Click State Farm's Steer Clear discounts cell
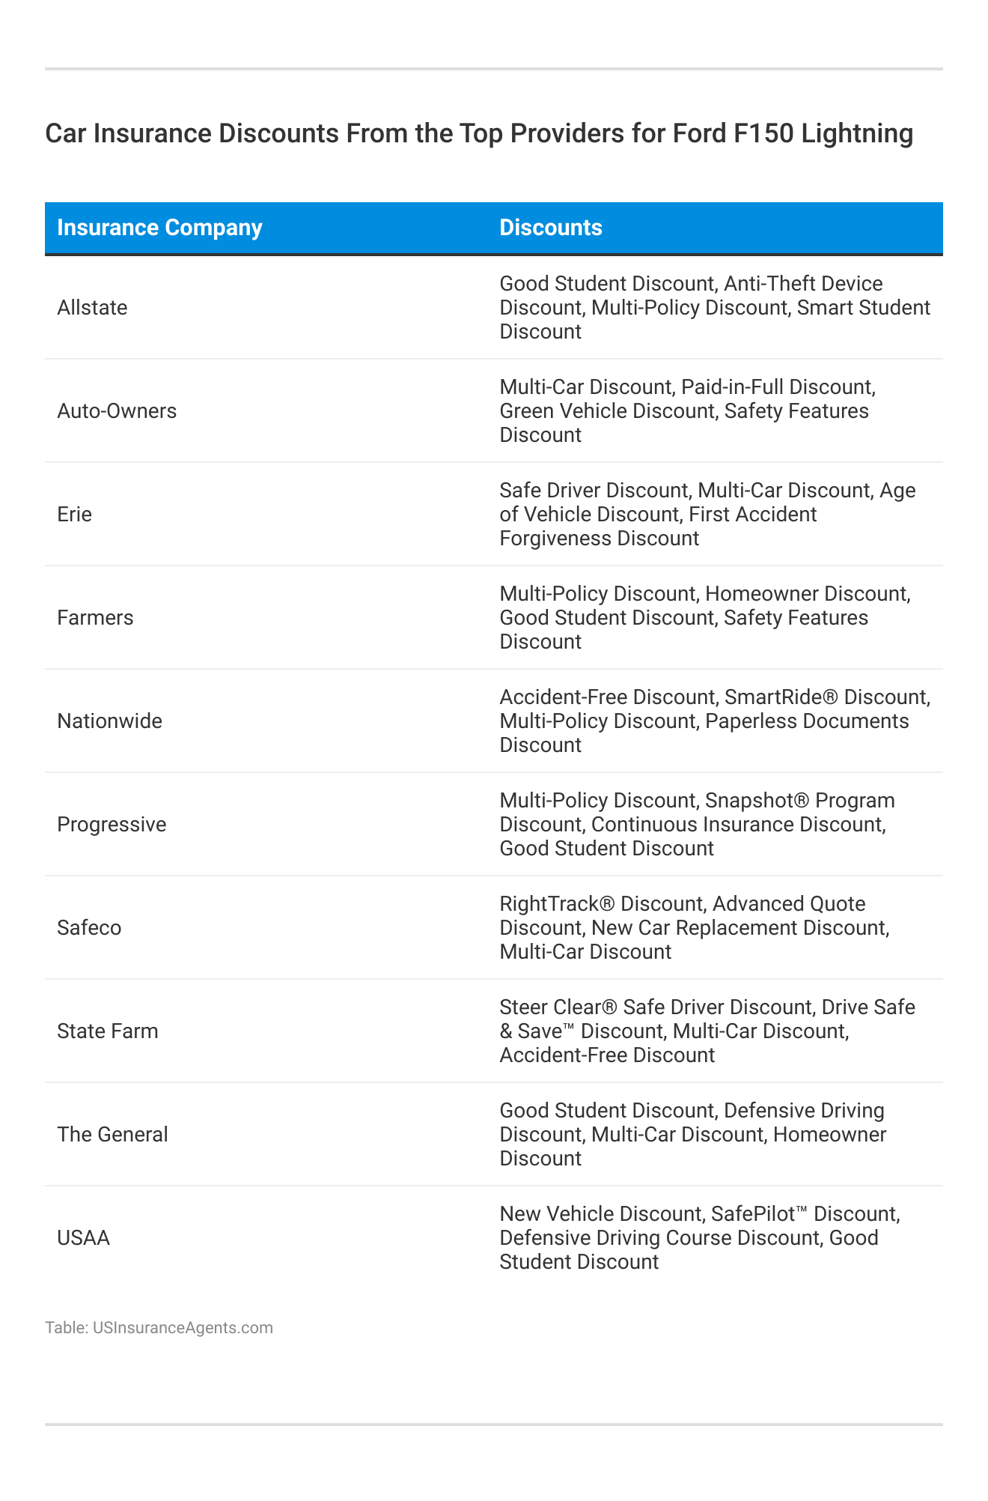The height and width of the screenshot is (1501, 988). (x=707, y=1031)
